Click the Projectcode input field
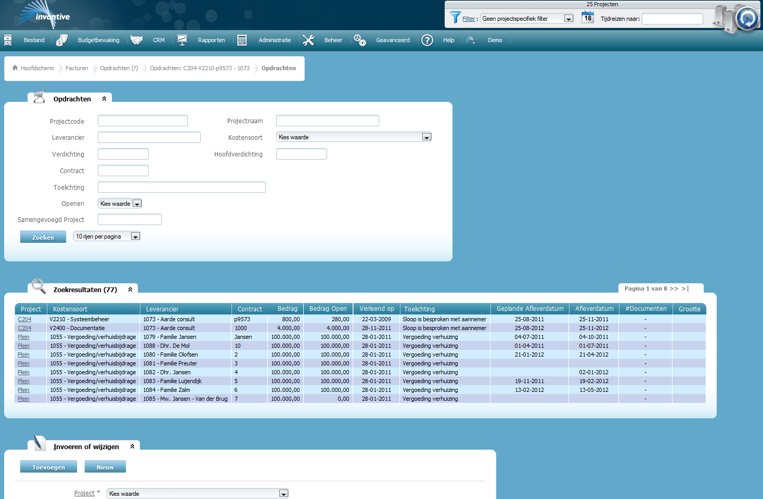The image size is (763, 499). click(143, 121)
